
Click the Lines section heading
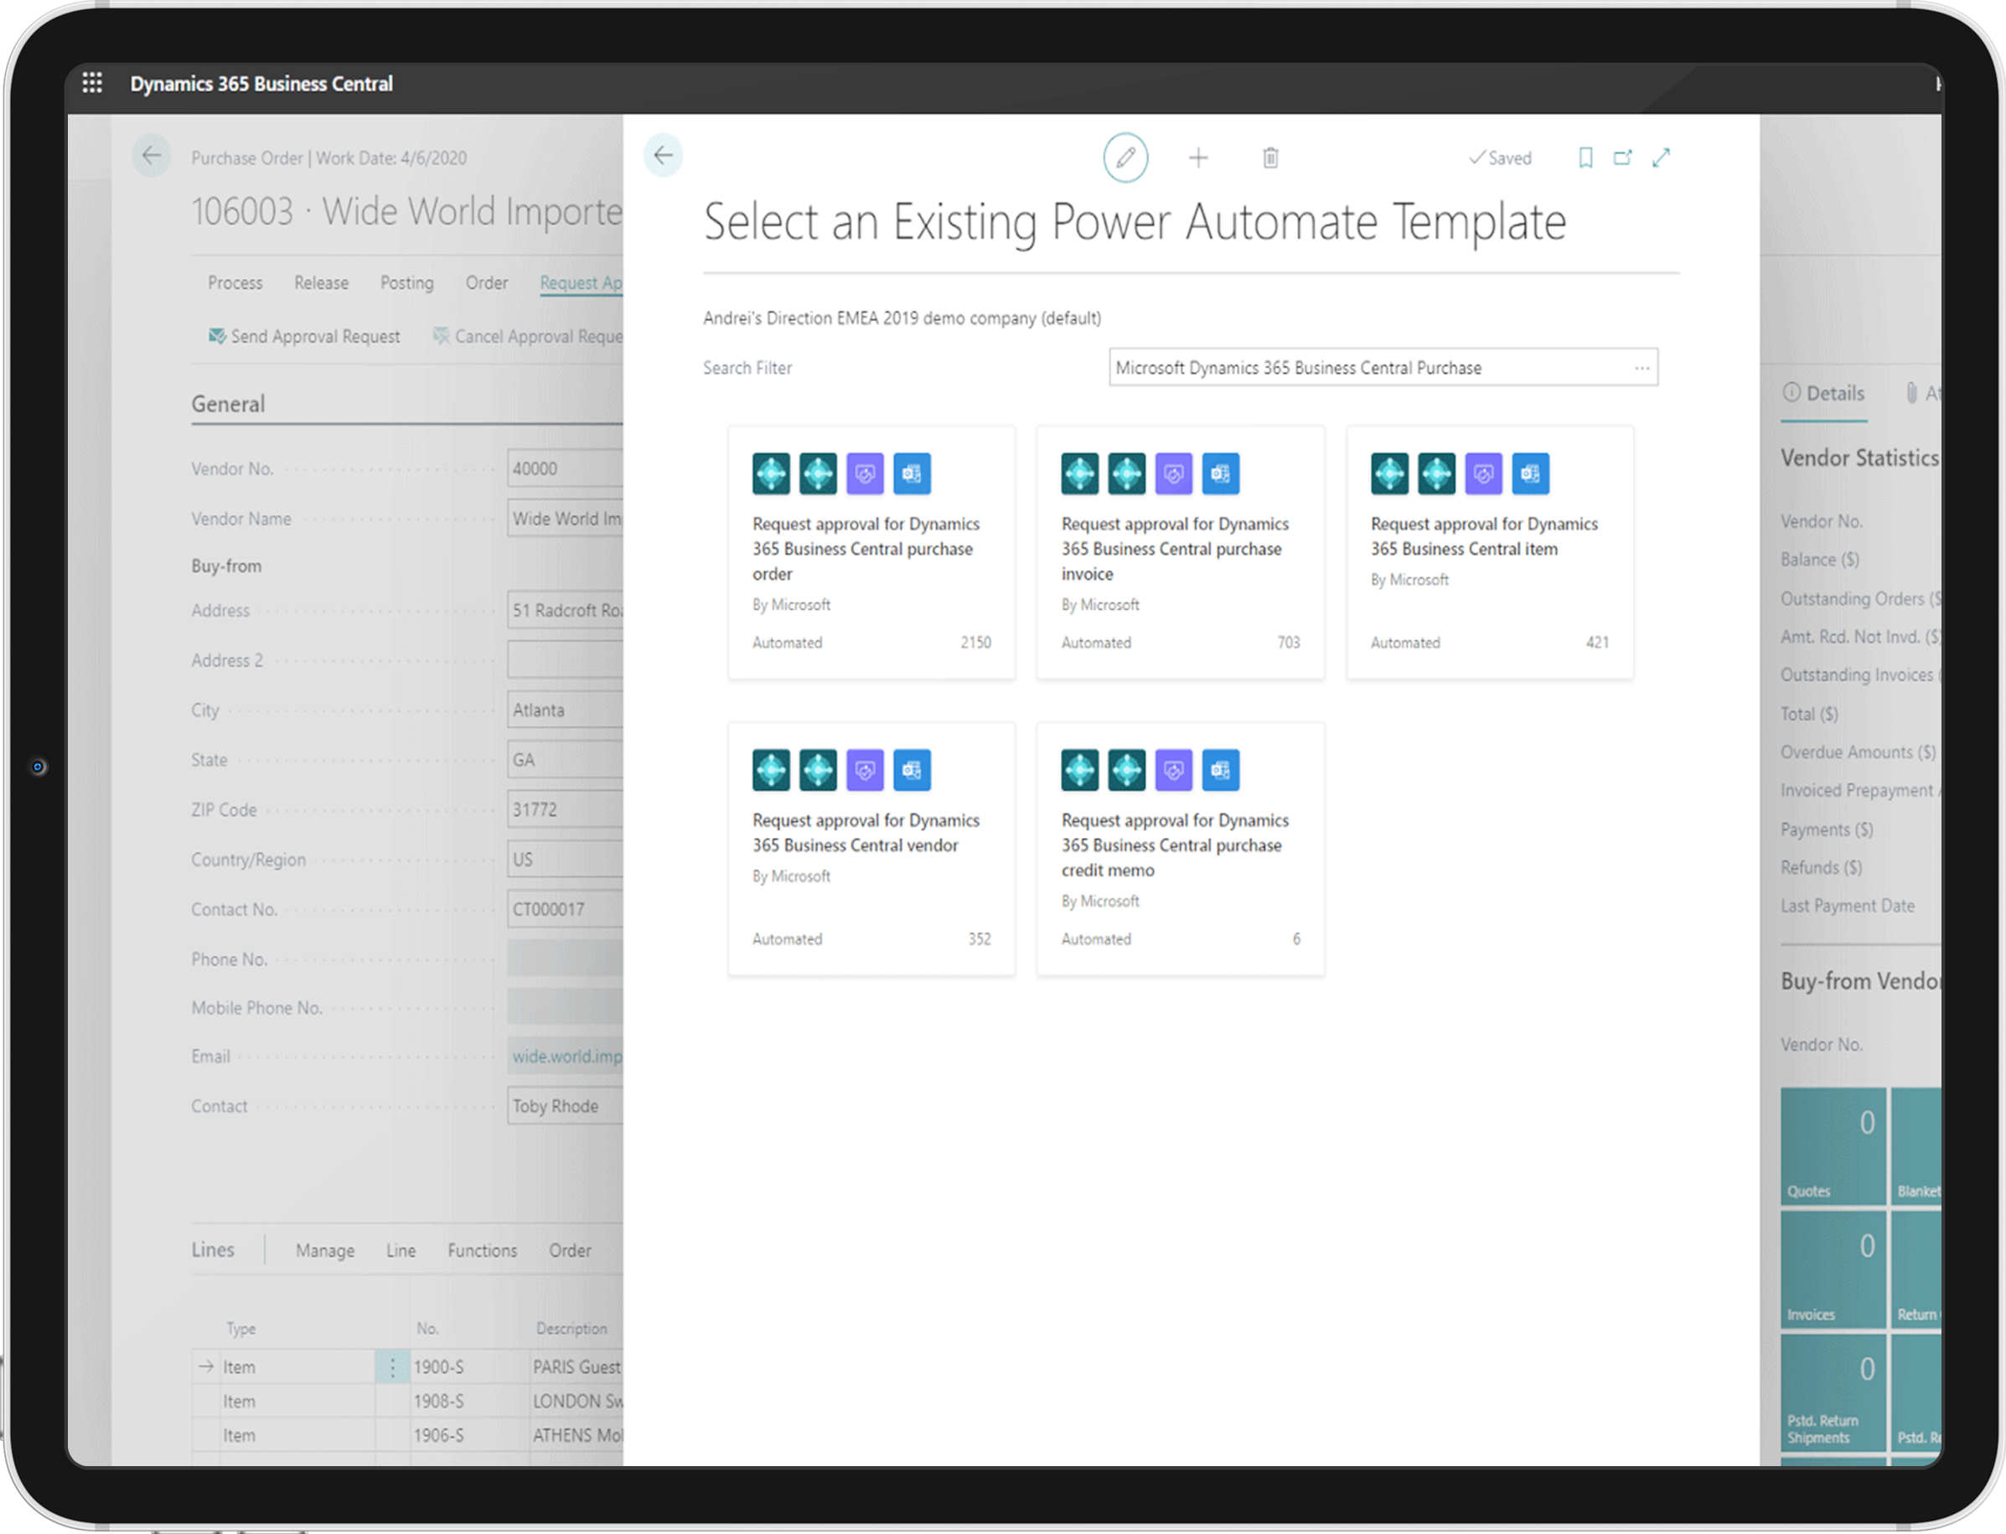coord(213,1249)
